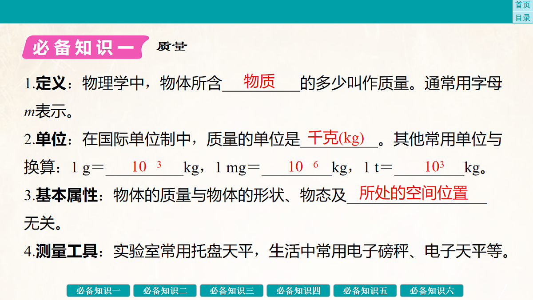The width and height of the screenshot is (533, 300).
Task: Click the red answer 10⁻³
Action: coord(146,166)
